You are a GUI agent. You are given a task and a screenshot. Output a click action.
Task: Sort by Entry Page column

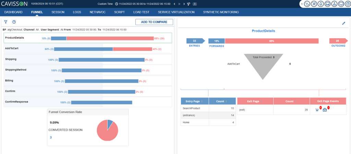pos(194,101)
